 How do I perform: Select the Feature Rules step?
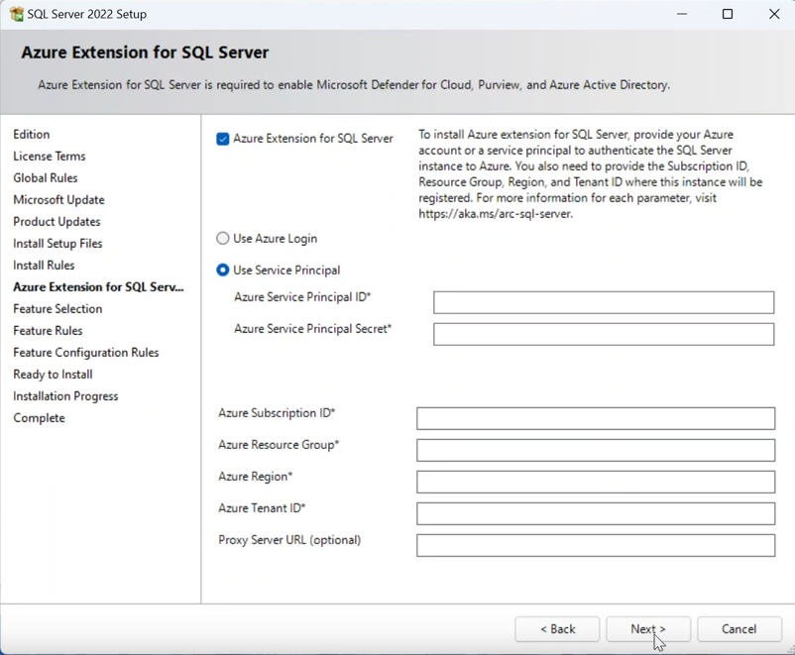pos(48,331)
